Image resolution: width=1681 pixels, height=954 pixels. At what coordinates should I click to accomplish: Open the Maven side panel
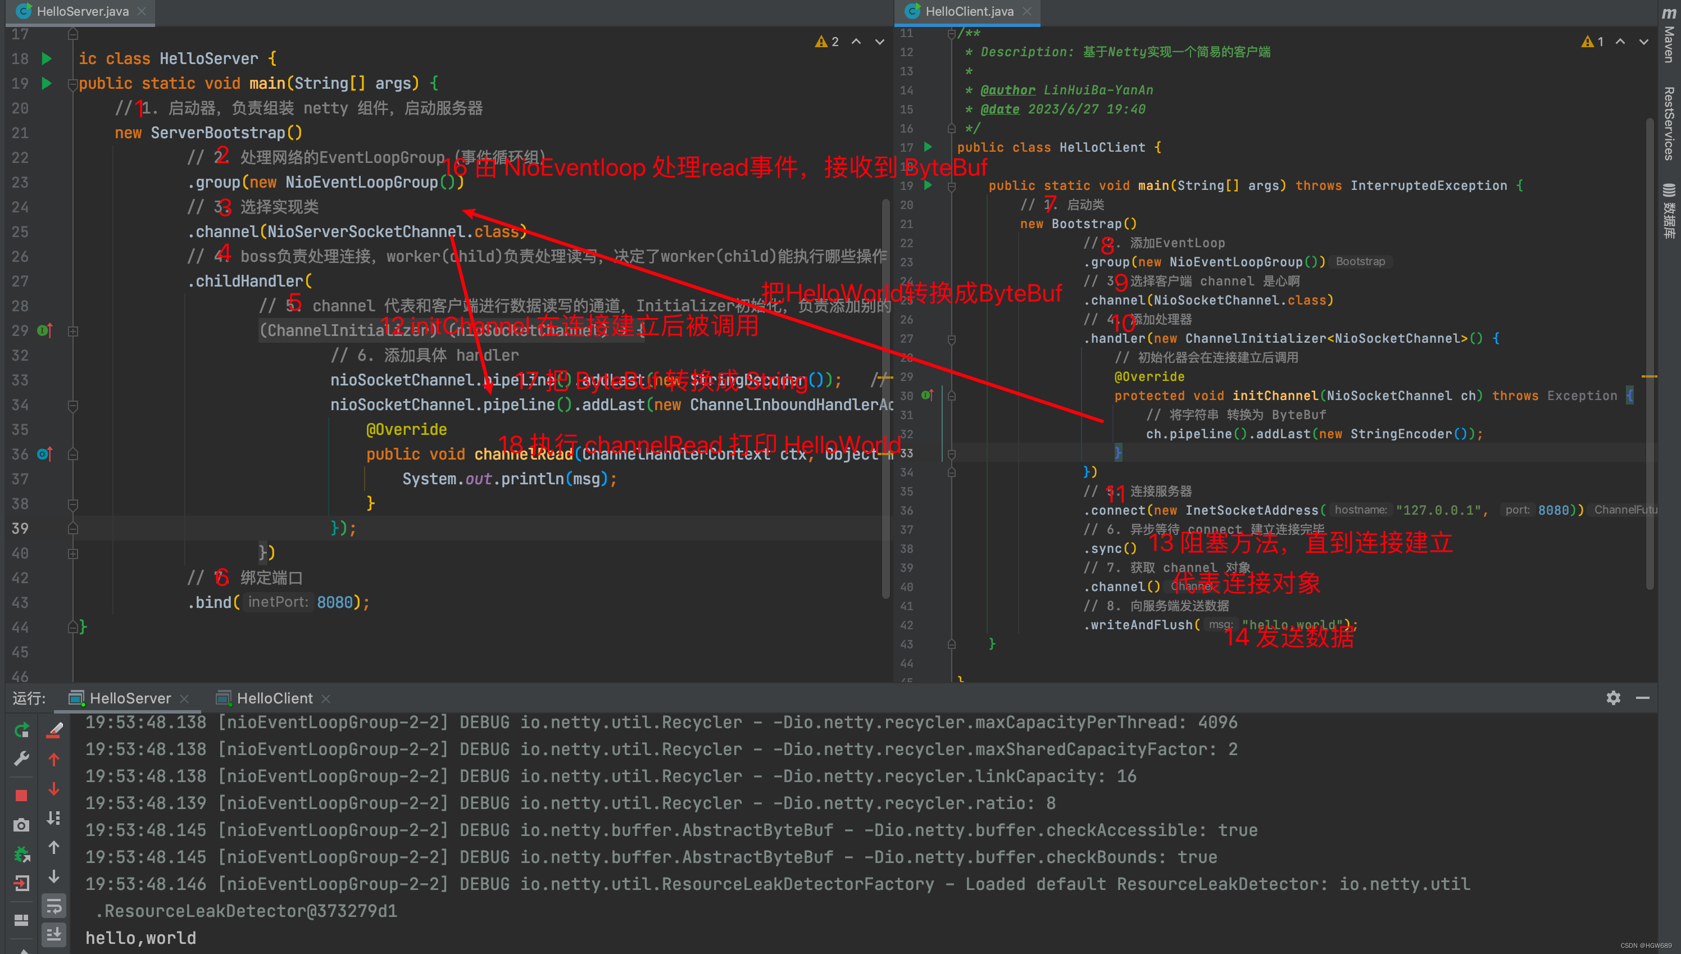pos(1669,35)
